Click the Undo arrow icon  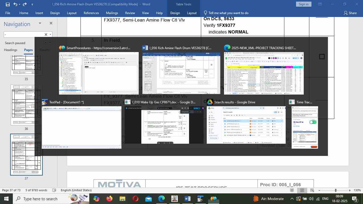[x=15, y=4]
